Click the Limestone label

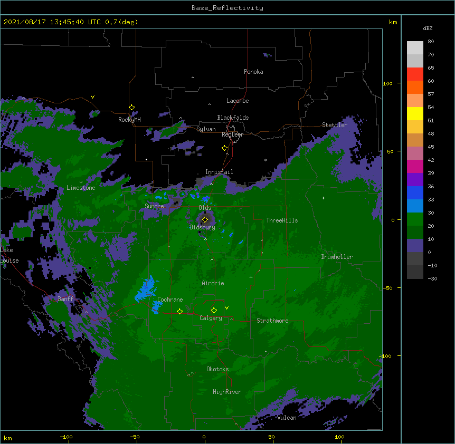pos(81,188)
